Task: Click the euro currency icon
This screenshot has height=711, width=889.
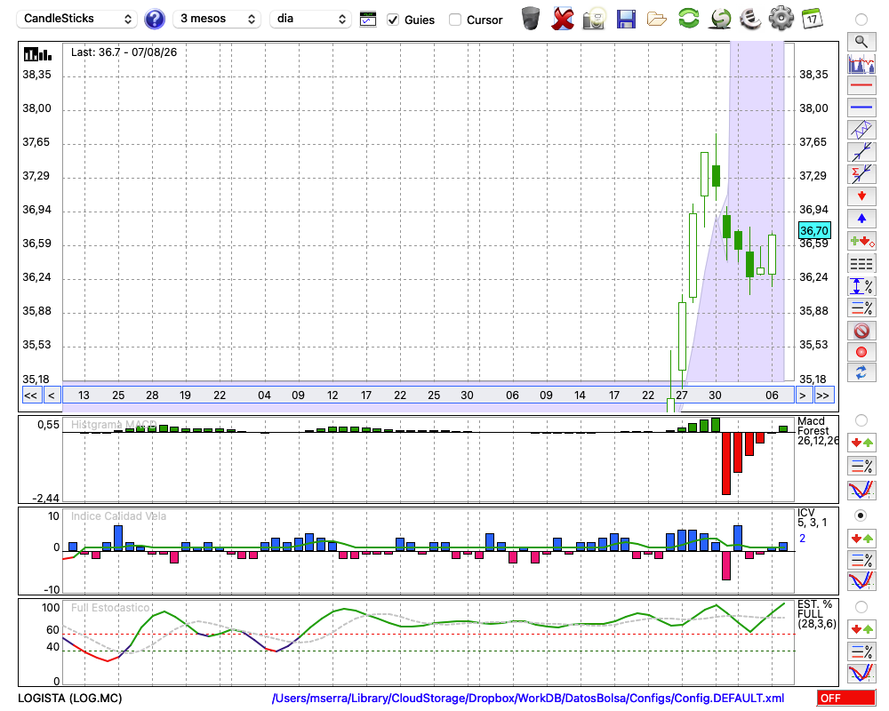Action: [x=750, y=19]
